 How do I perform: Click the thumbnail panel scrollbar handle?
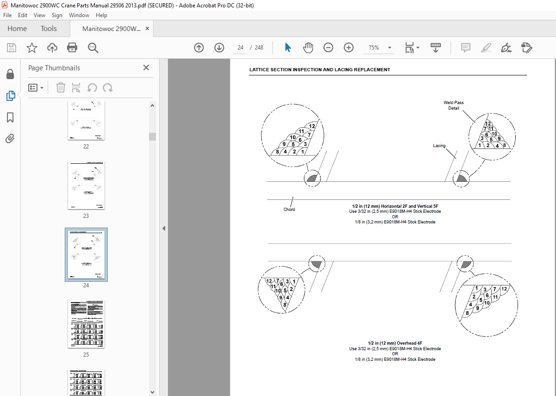coord(152,136)
